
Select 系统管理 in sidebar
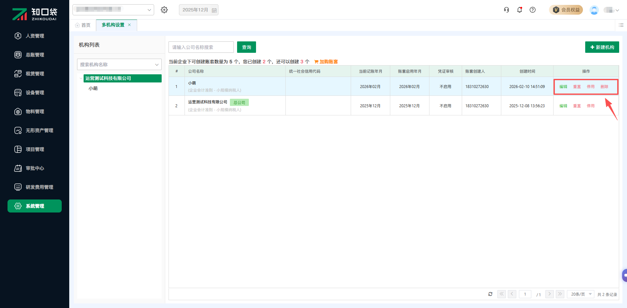(x=35, y=206)
